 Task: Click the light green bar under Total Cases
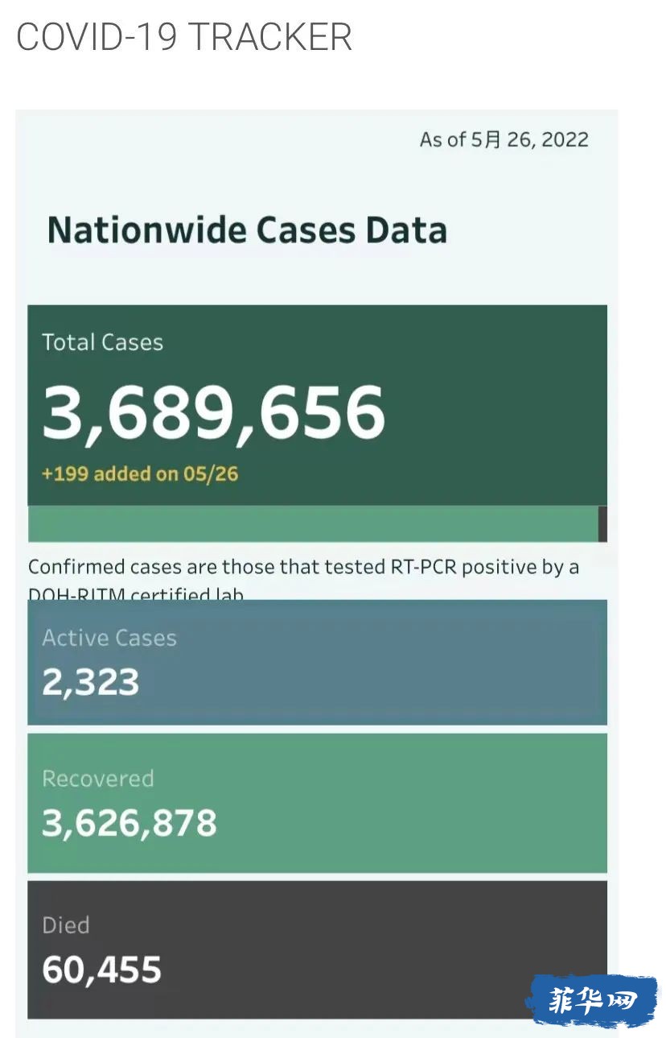coord(312,524)
